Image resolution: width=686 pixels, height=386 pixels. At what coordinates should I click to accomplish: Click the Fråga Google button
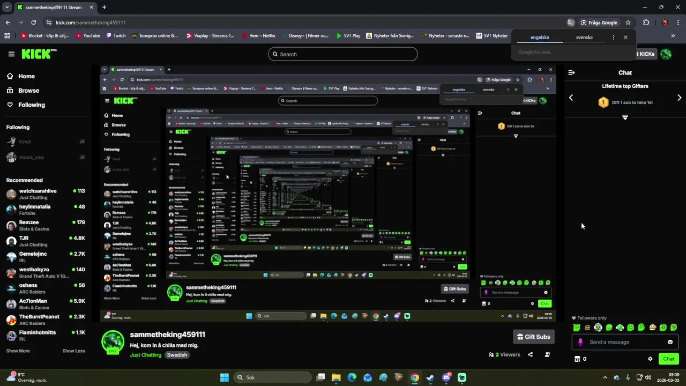tap(599, 23)
